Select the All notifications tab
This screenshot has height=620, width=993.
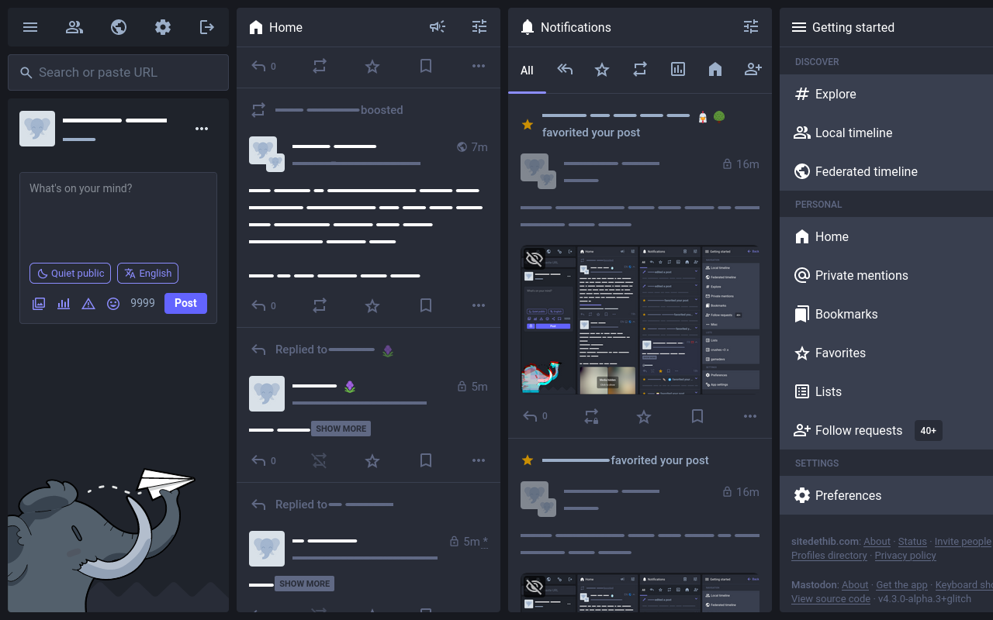point(527,71)
